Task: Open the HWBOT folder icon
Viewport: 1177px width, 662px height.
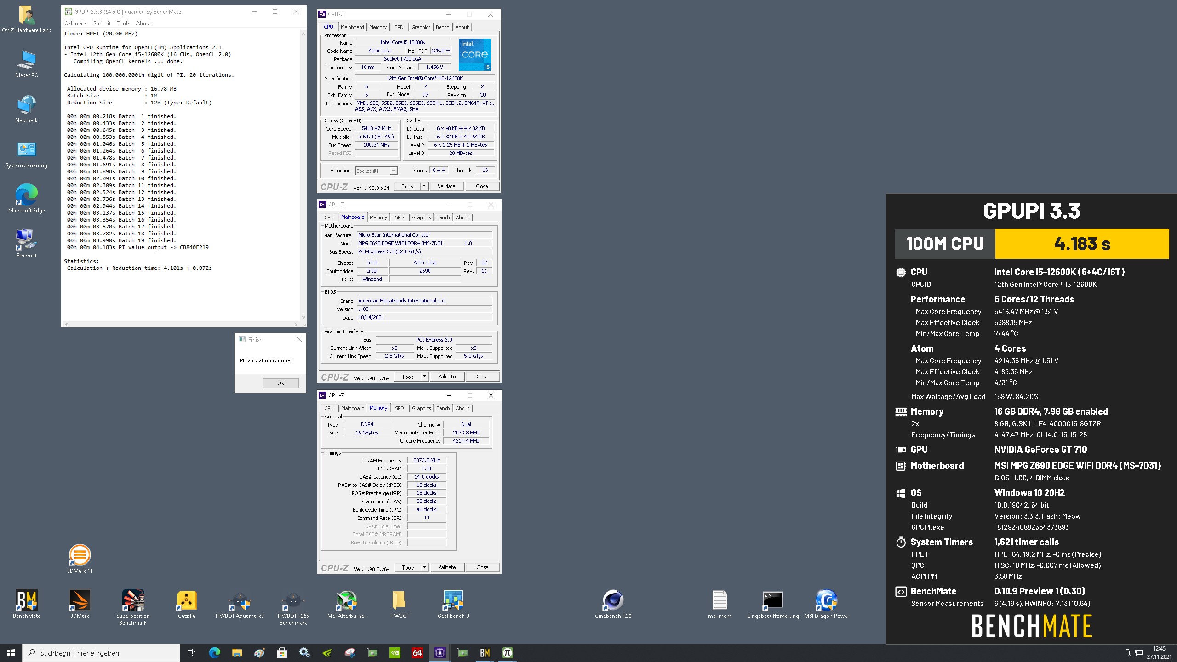Action: coord(400,604)
